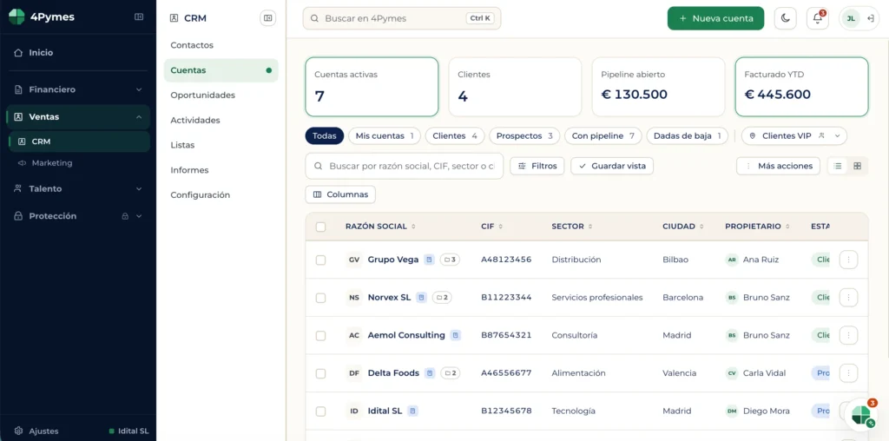889x441 pixels.
Task: Click the folder count badge for Grupo Vega
Action: [x=450, y=260]
